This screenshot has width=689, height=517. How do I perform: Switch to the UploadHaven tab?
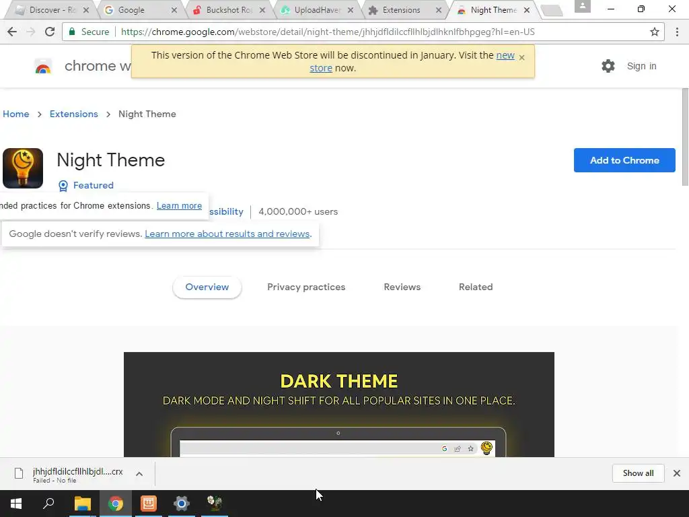(x=312, y=9)
